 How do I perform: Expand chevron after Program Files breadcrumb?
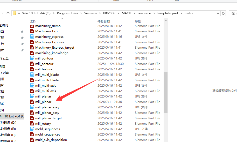pyautogui.click(x=81, y=13)
